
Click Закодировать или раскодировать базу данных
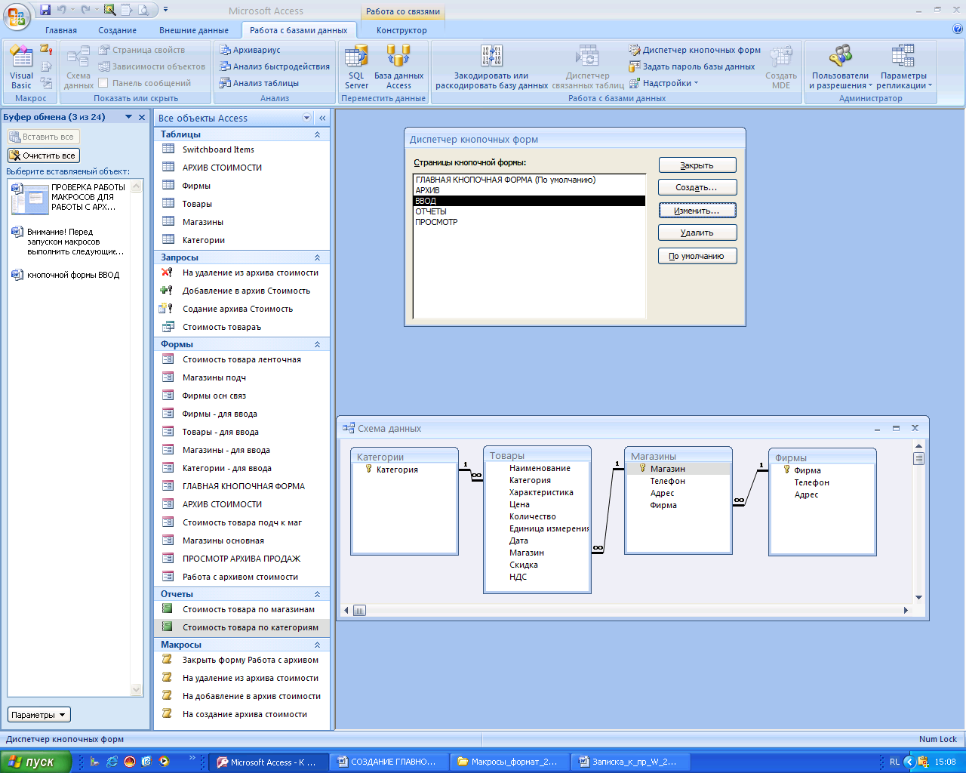point(492,66)
